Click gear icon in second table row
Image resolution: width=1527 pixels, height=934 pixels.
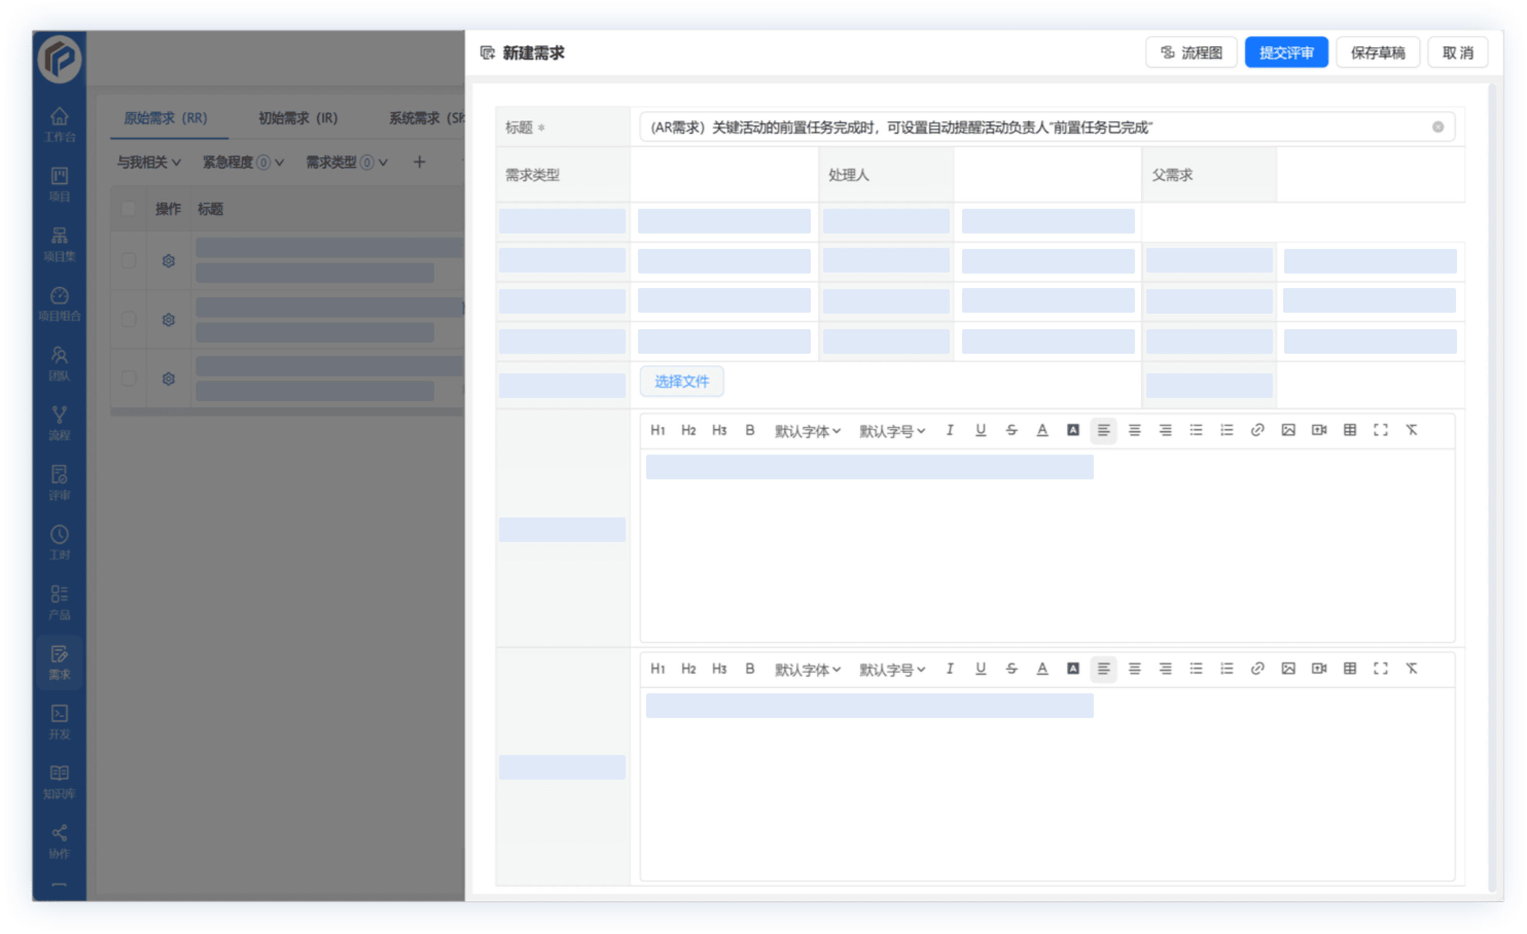pos(168,319)
